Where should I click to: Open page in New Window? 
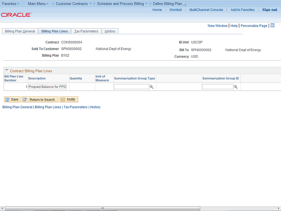coord(217,25)
